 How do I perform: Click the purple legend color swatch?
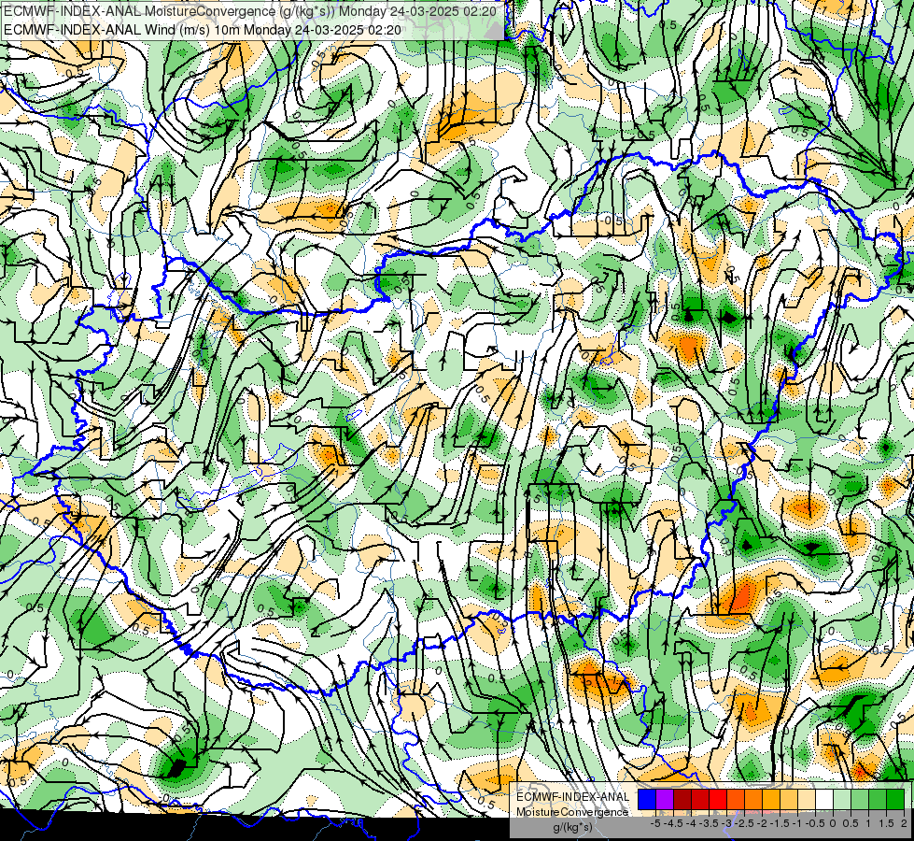coord(665,800)
